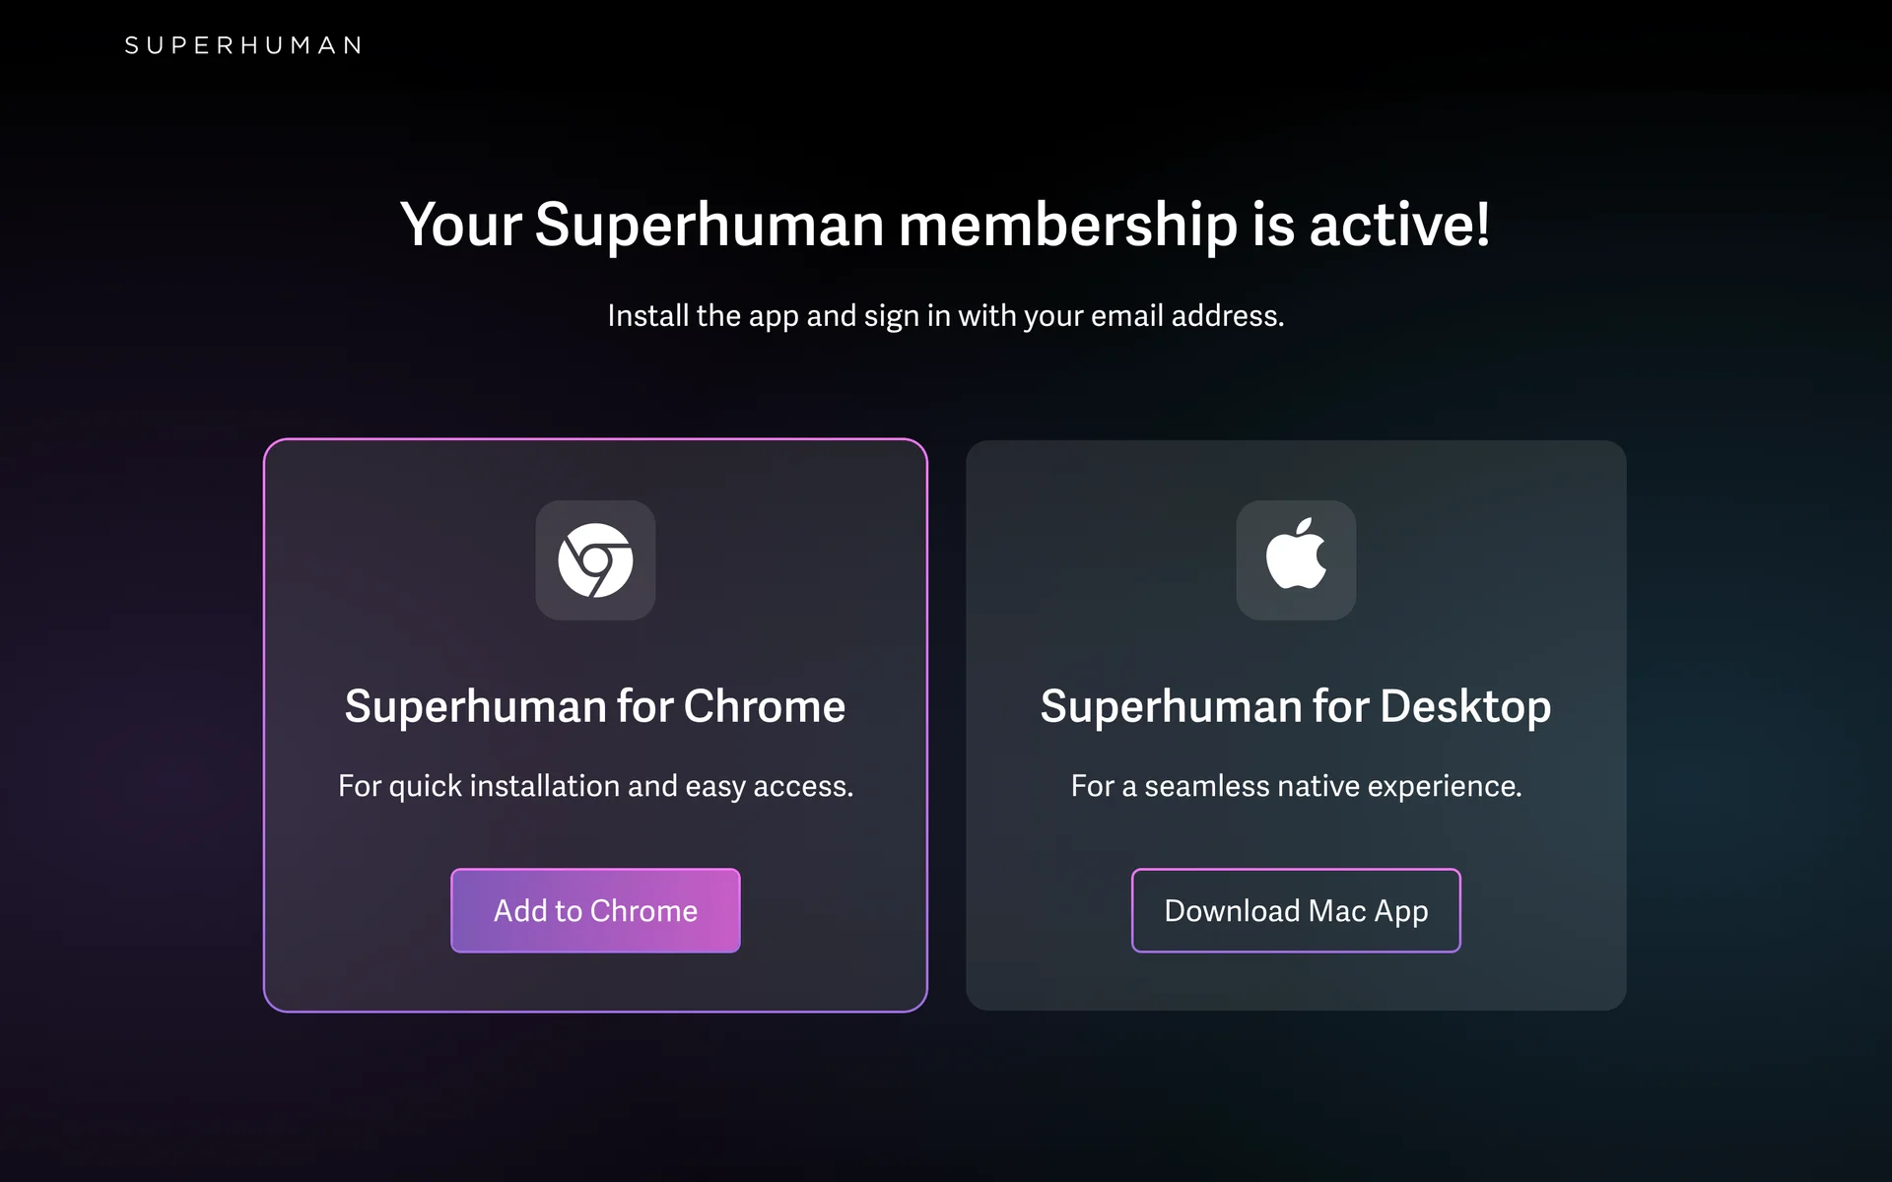This screenshot has width=1892, height=1182.
Task: Click the word "membership" in the headline
Action: (x=1068, y=225)
